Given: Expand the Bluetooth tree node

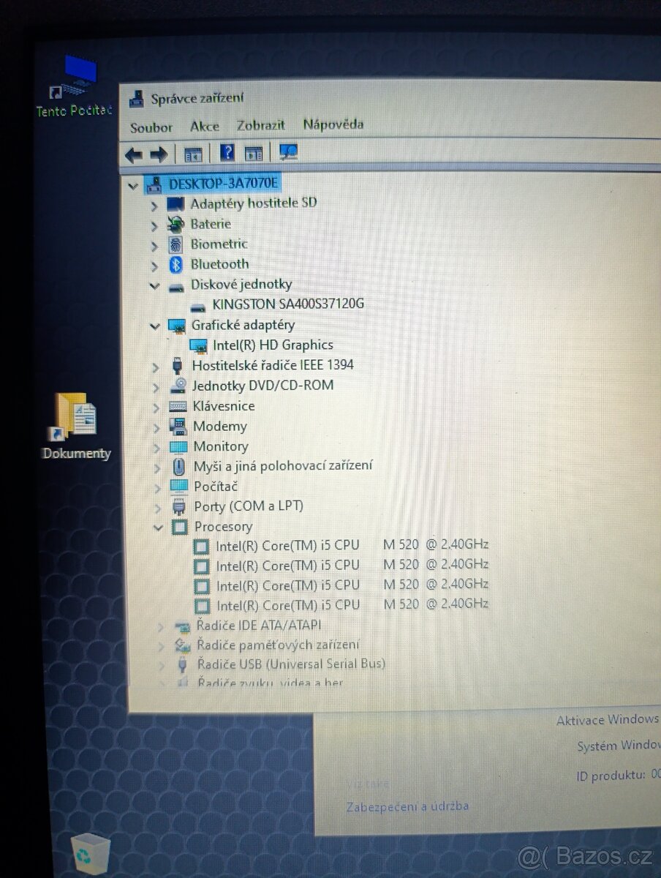Looking at the screenshot, I should coord(155,264).
